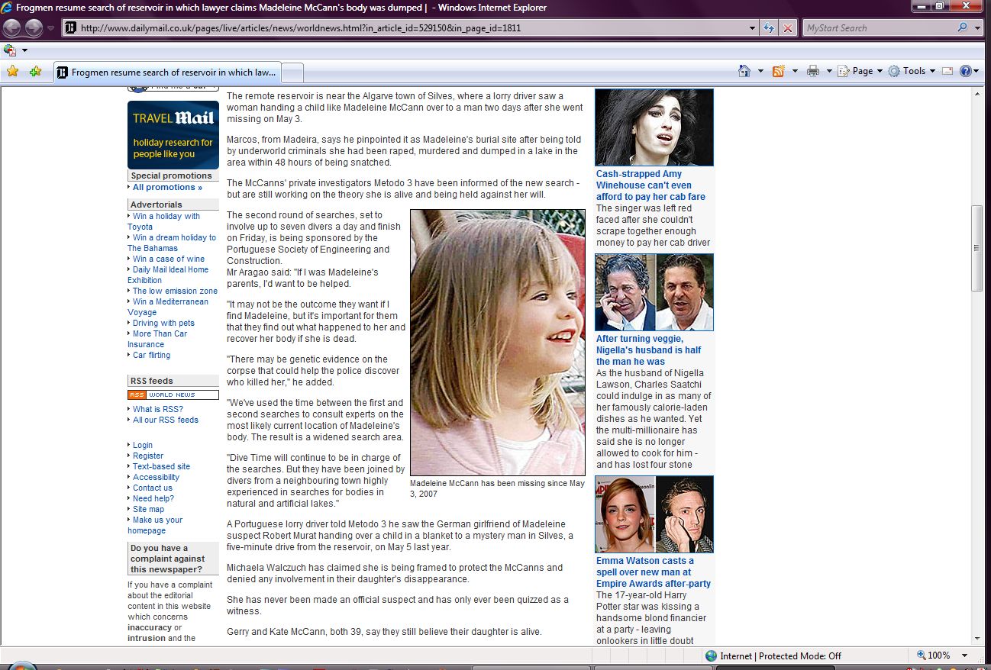Screen dimensions: 991x670
Task: Open the zoom level 100% dropdown
Action: (965, 656)
